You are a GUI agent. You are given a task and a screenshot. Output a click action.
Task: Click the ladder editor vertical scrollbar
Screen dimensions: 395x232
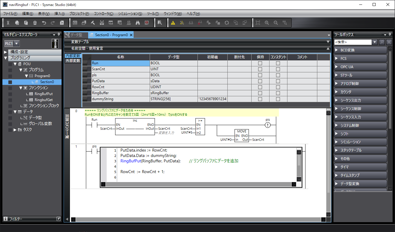click(x=329, y=164)
